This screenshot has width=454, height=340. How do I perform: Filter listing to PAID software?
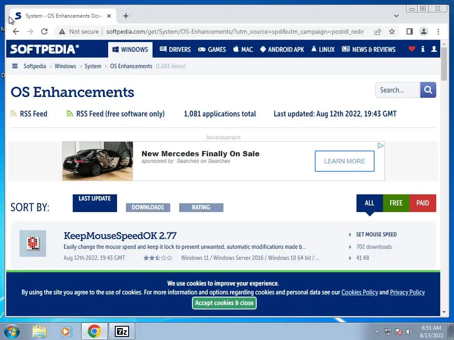pyautogui.click(x=423, y=203)
